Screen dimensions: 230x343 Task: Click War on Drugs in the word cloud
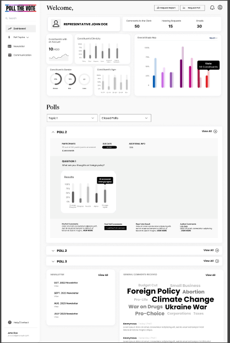pos(145,307)
